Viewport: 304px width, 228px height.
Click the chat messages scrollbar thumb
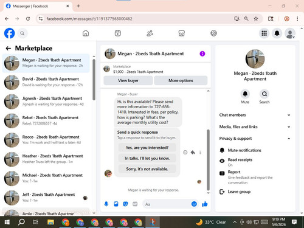208,160
